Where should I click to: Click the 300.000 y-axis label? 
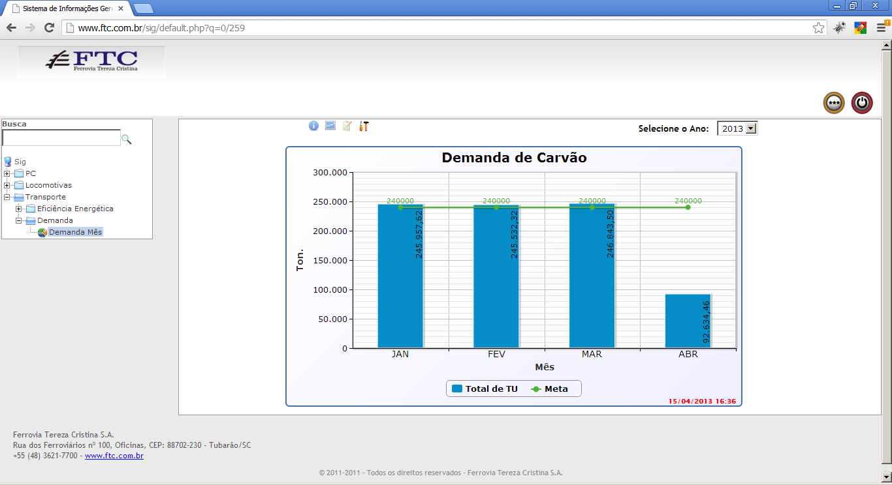point(330,173)
